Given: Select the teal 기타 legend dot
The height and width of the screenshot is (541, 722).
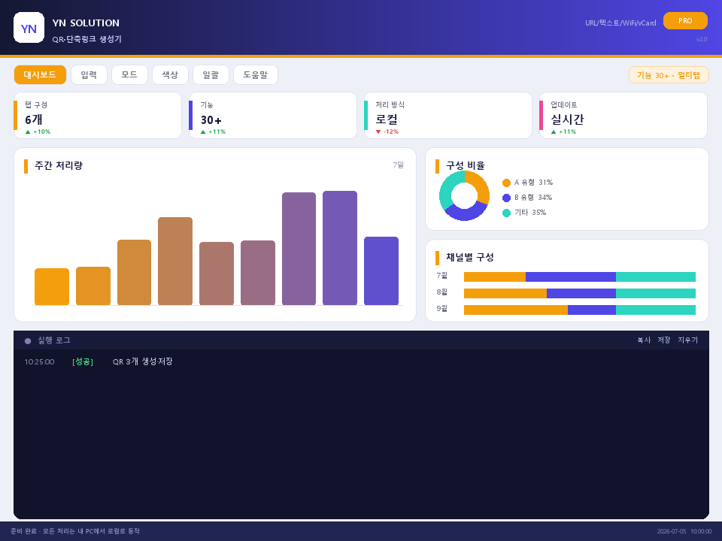Looking at the screenshot, I should click(x=506, y=213).
